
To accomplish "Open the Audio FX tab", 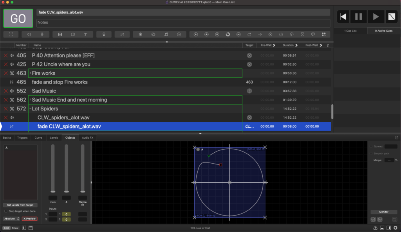I will (x=87, y=137).
